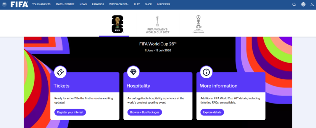Click the info icon above More information
Image resolution: width=316 pixels, height=128 pixels.
[x=206, y=72]
